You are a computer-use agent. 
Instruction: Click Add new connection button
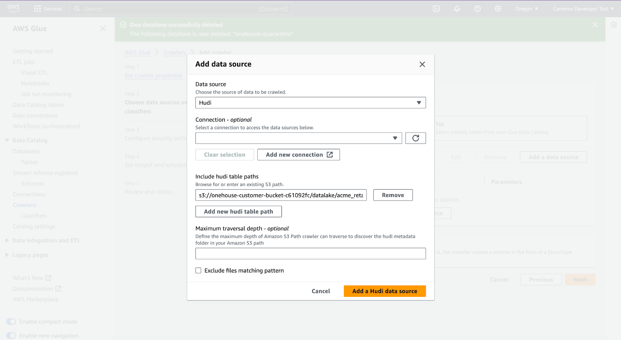coord(298,155)
